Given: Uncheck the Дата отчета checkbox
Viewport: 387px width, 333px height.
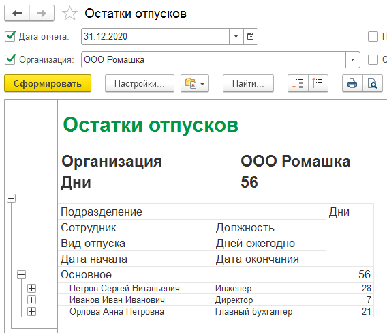Looking at the screenshot, I should point(10,36).
